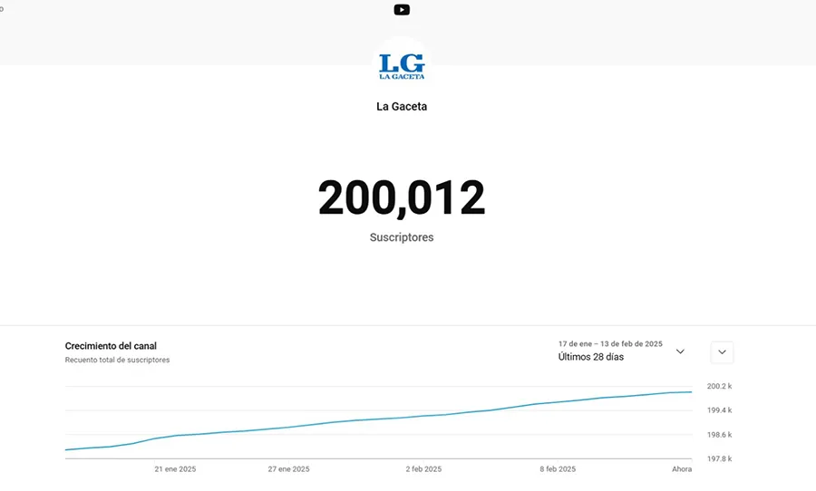Screen dimensions: 816x491
Task: Click the Ahora axis label
Action: (x=682, y=469)
